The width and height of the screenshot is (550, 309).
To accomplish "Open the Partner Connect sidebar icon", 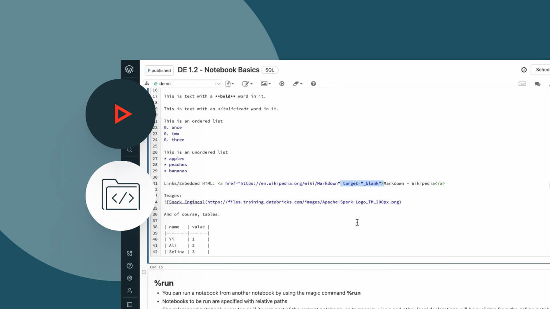I will pyautogui.click(x=129, y=253).
